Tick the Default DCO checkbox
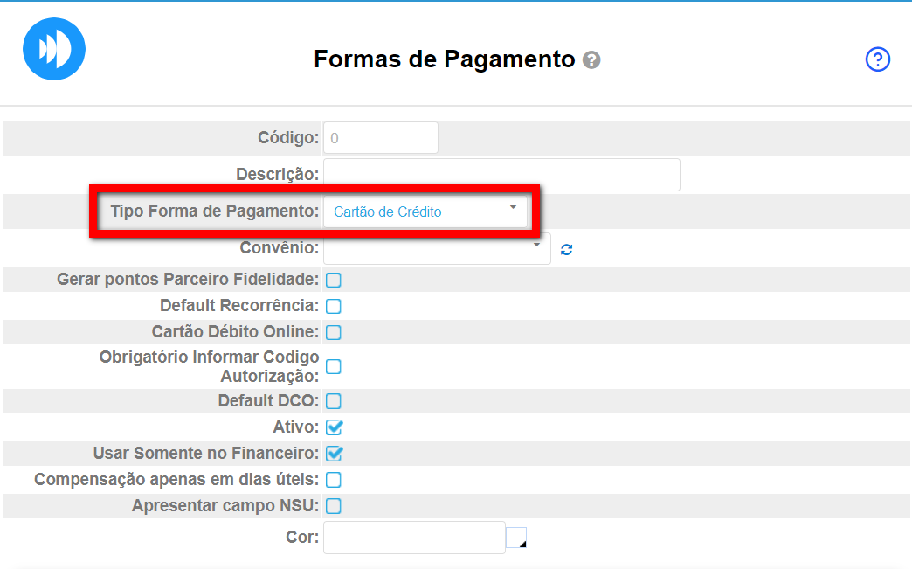The height and width of the screenshot is (569, 912). click(334, 401)
